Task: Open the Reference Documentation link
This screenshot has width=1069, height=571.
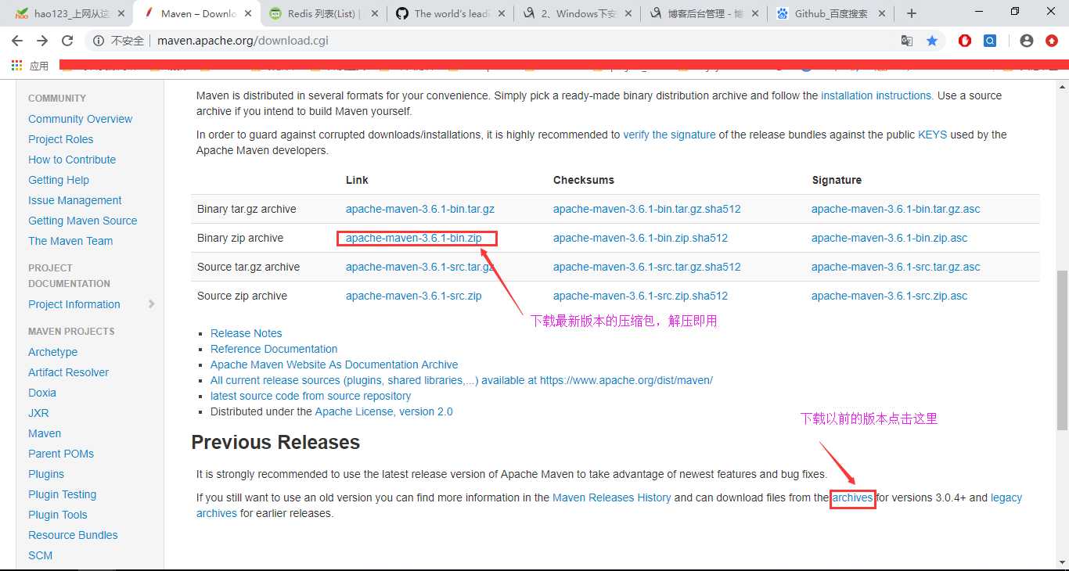Action: coord(274,349)
